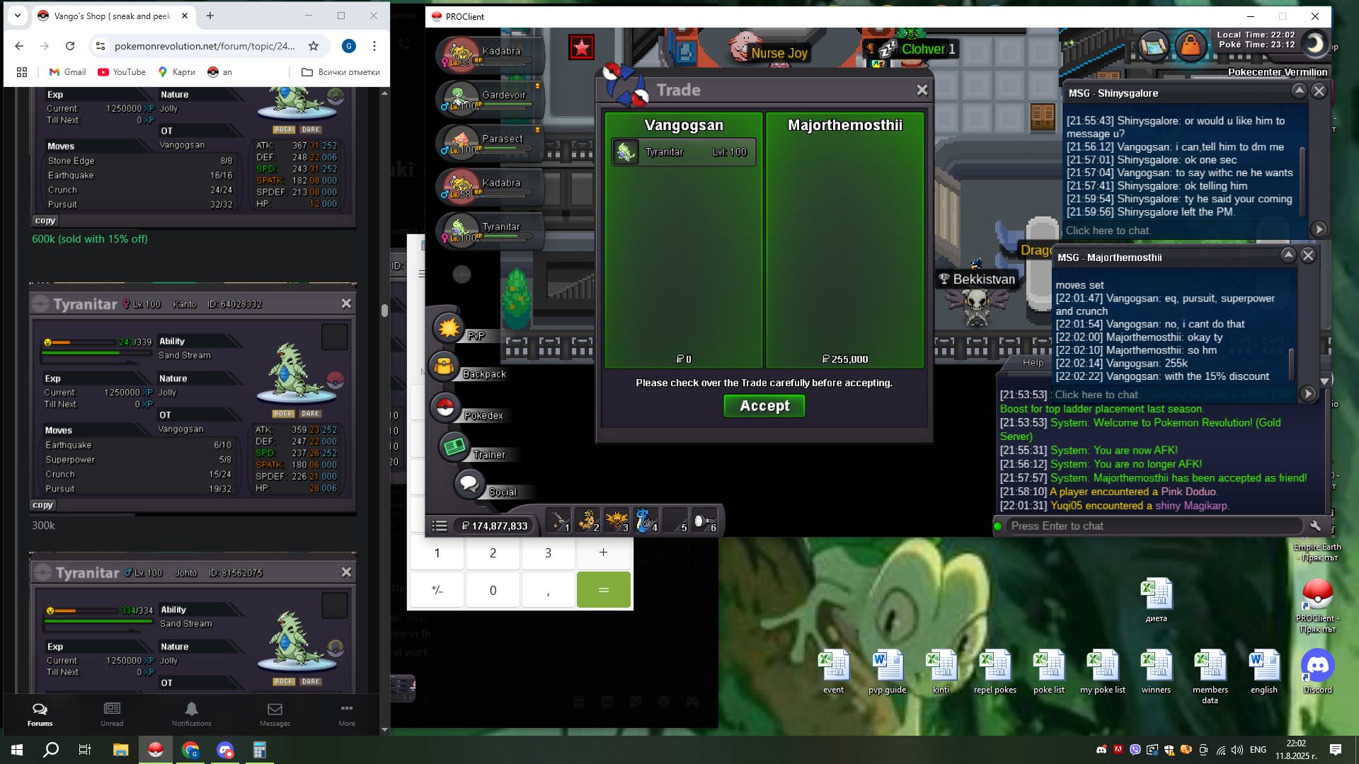Screen dimensions: 1359x764
Task: Click calculator digit 0
Action: pos(493,590)
